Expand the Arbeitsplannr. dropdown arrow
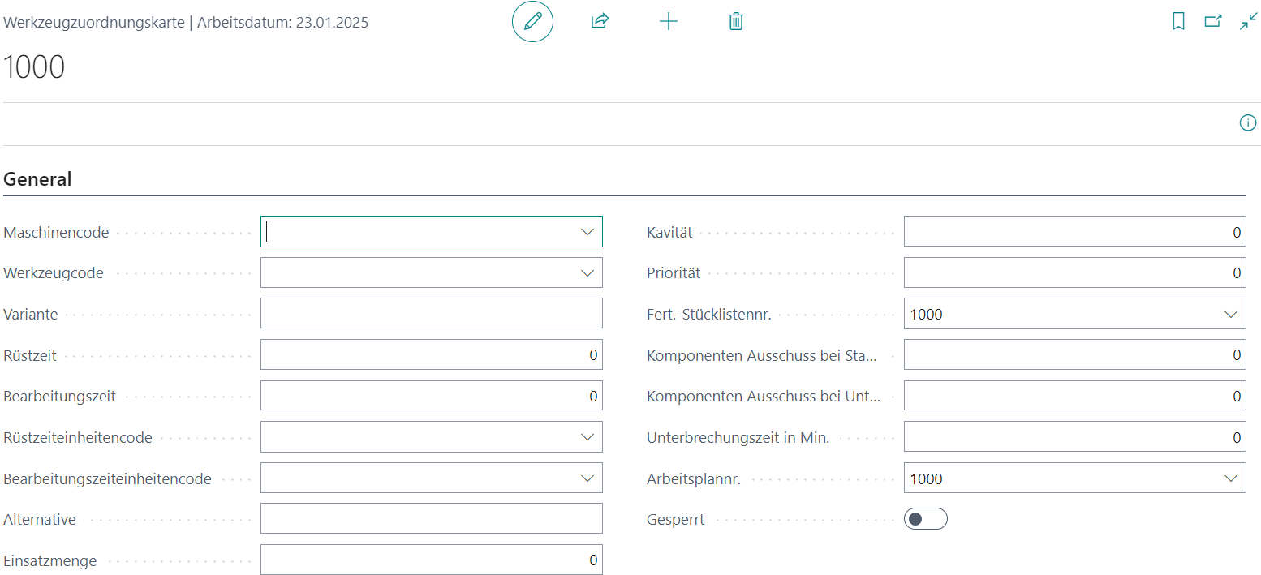The height and width of the screenshot is (575, 1261). pyautogui.click(x=1230, y=479)
